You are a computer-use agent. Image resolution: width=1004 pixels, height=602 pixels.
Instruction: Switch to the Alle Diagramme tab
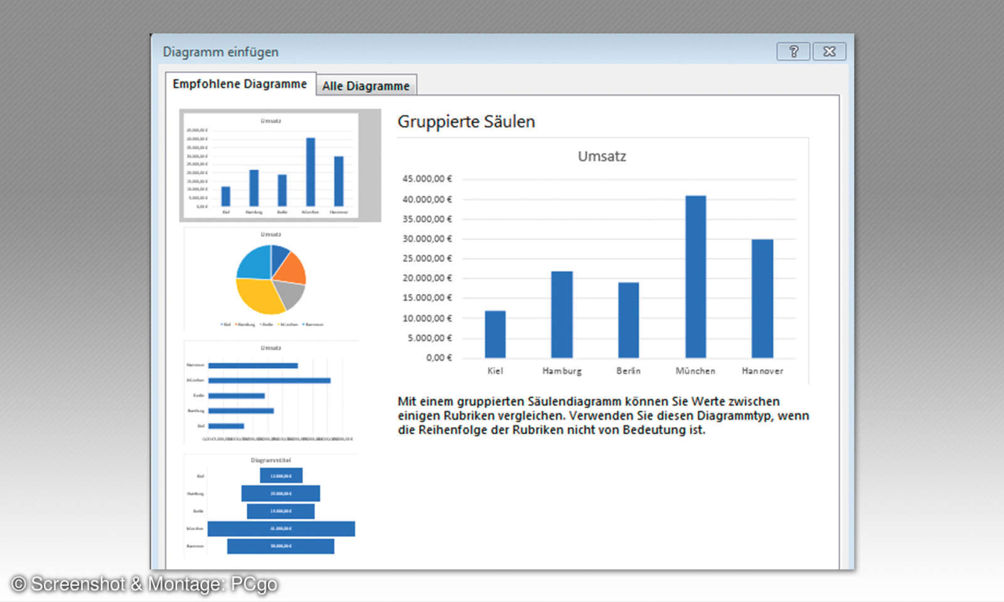point(366,85)
